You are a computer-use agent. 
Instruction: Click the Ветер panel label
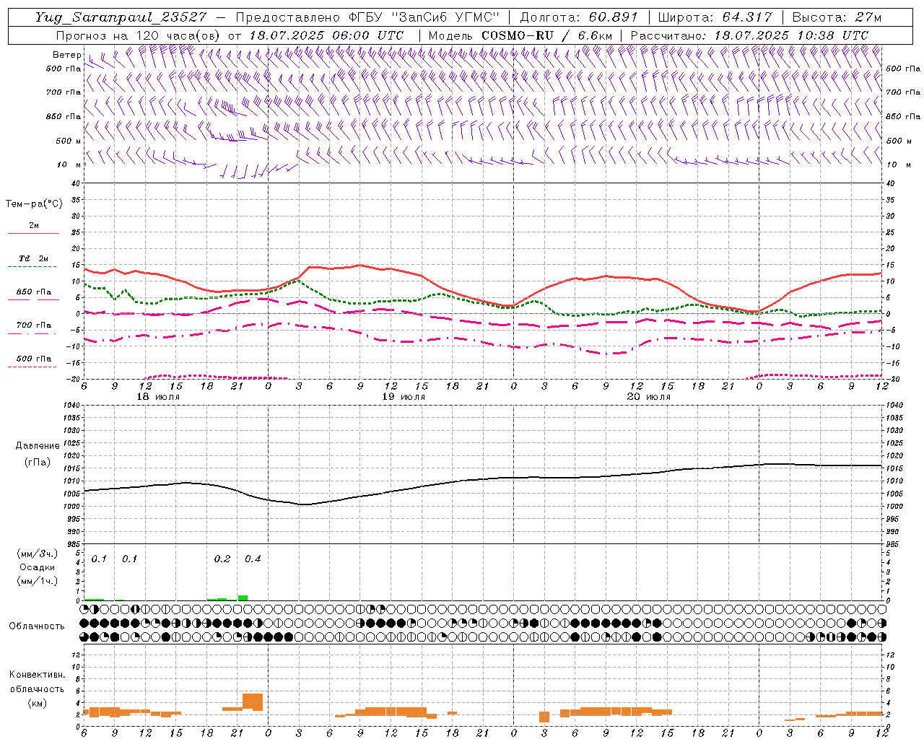[x=66, y=55]
